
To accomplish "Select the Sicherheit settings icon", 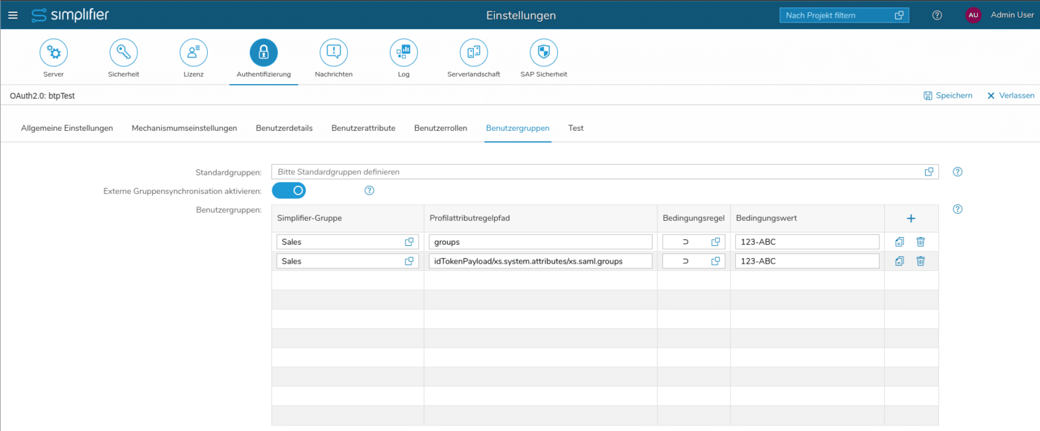I will [123, 52].
